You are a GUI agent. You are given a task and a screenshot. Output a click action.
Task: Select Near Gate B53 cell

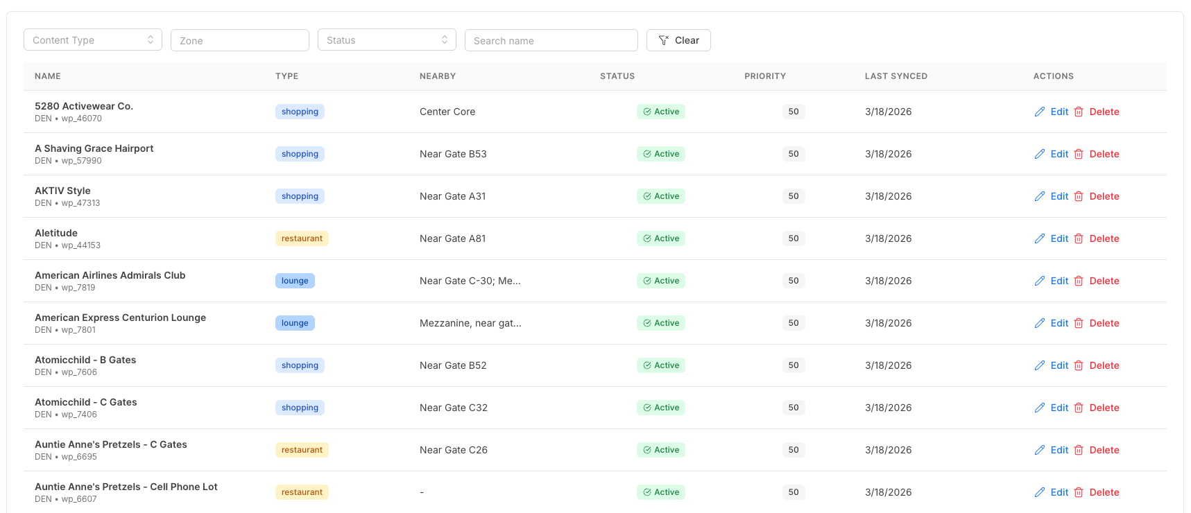pyautogui.click(x=453, y=154)
